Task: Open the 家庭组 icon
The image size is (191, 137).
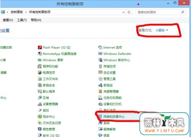Action: click(x=100, y=85)
